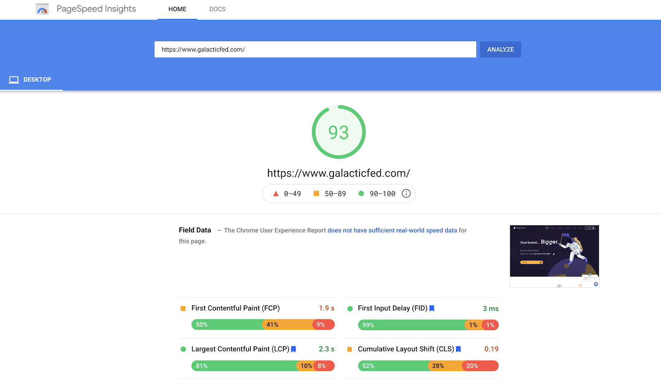Open the HOME tab

pos(177,9)
